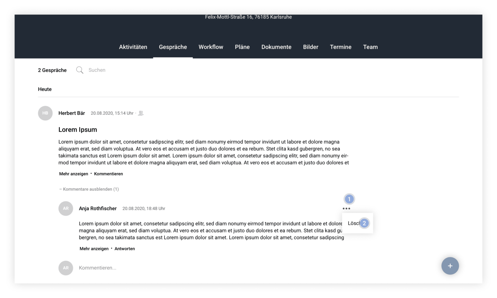Click Herbert Bär's HB avatar
This screenshot has height=298, width=497.
(45, 113)
